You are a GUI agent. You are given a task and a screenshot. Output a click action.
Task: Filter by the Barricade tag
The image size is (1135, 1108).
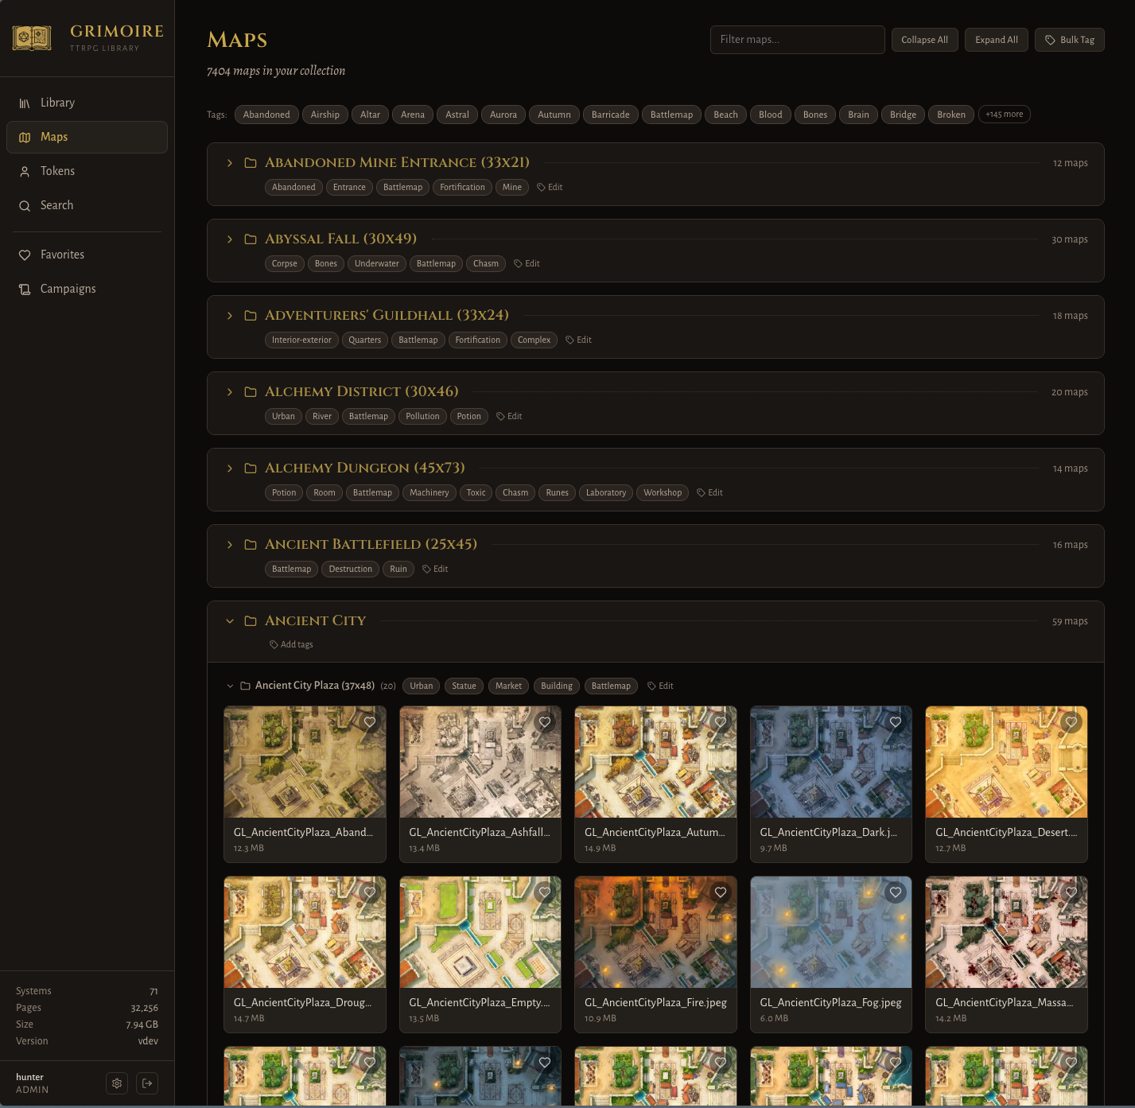coord(610,115)
